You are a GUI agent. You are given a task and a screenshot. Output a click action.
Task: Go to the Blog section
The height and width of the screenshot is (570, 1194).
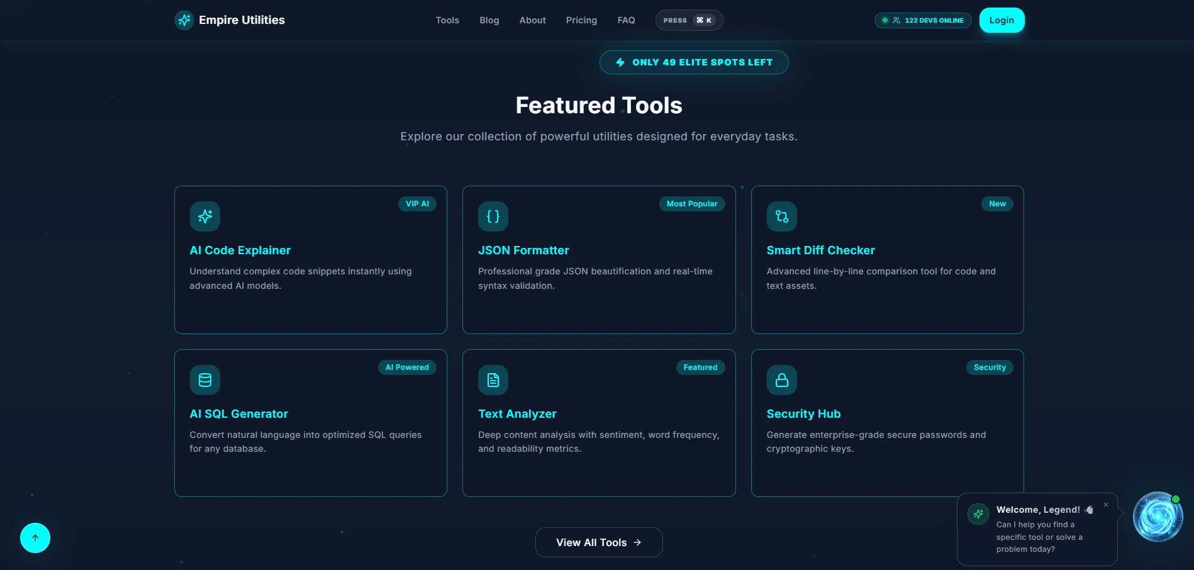(489, 20)
